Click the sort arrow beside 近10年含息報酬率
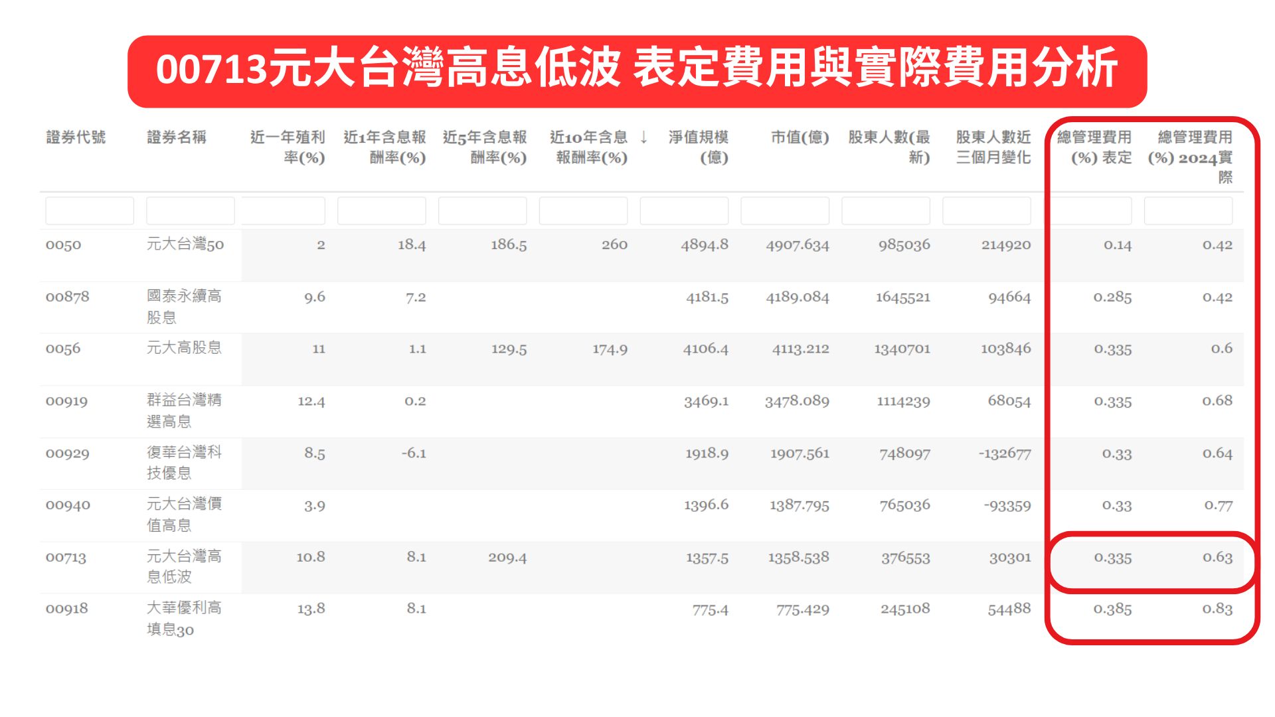 (x=643, y=137)
